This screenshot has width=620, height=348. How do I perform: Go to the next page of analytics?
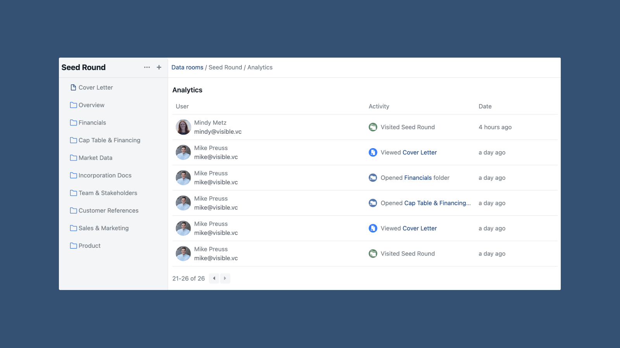[x=225, y=278]
